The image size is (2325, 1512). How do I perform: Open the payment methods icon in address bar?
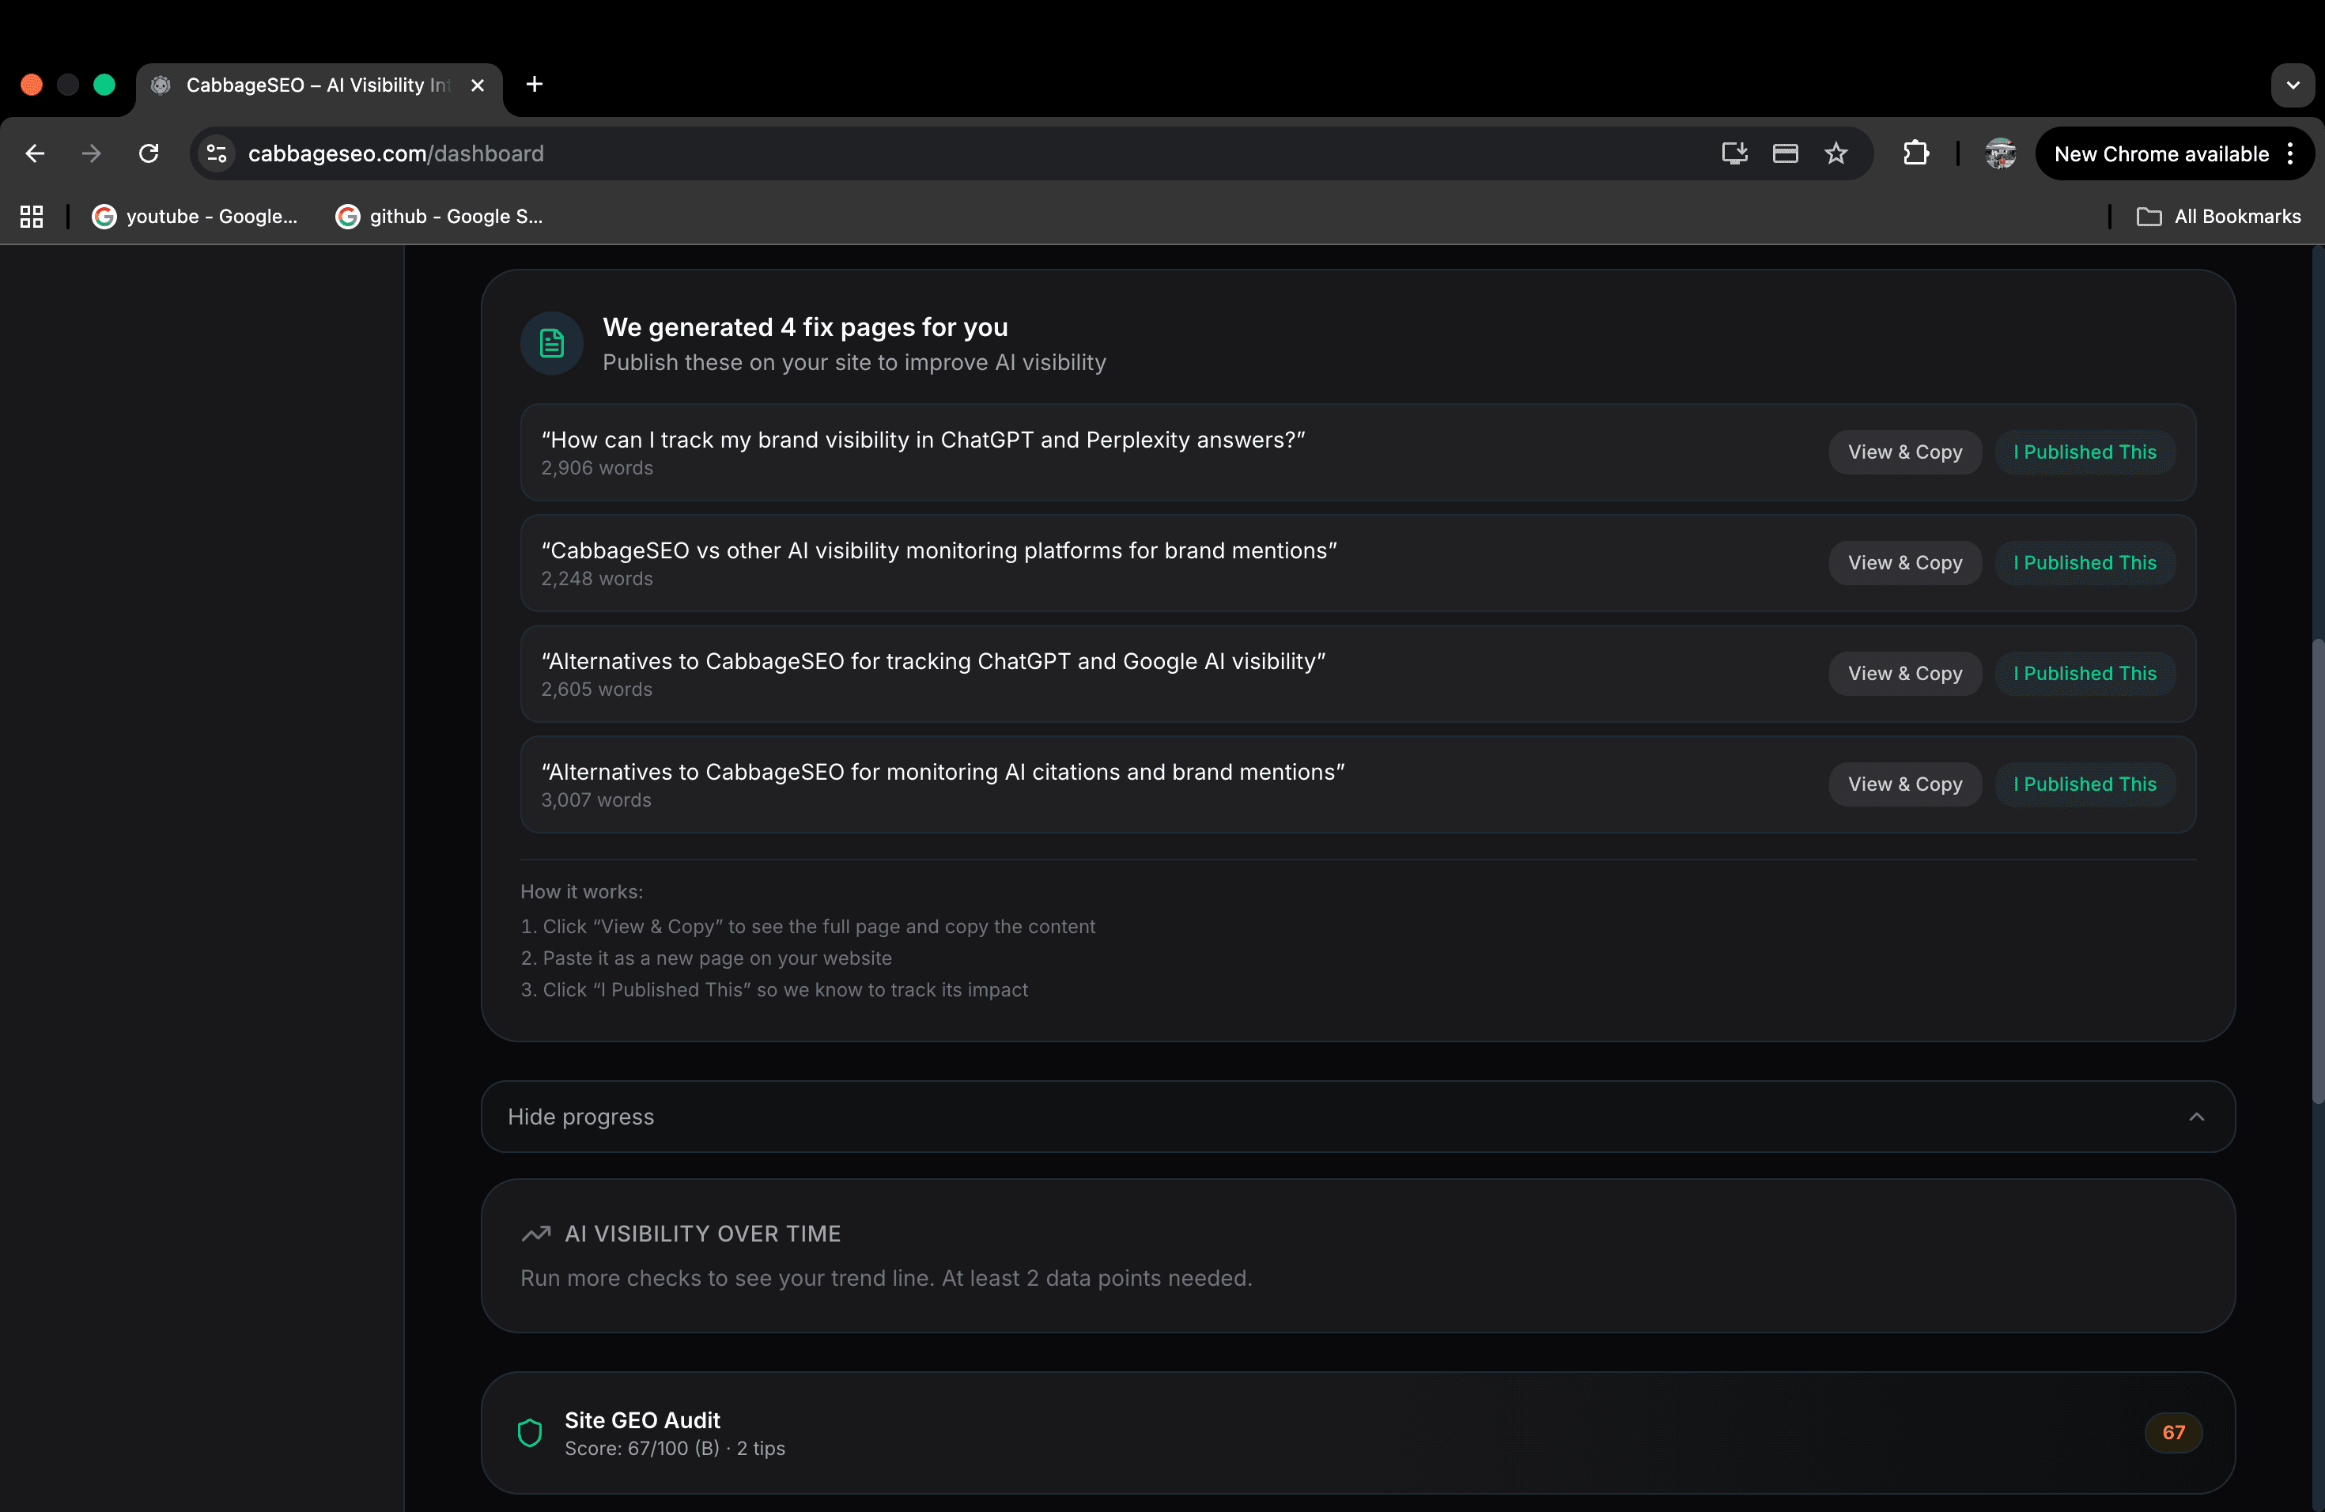coord(1785,153)
